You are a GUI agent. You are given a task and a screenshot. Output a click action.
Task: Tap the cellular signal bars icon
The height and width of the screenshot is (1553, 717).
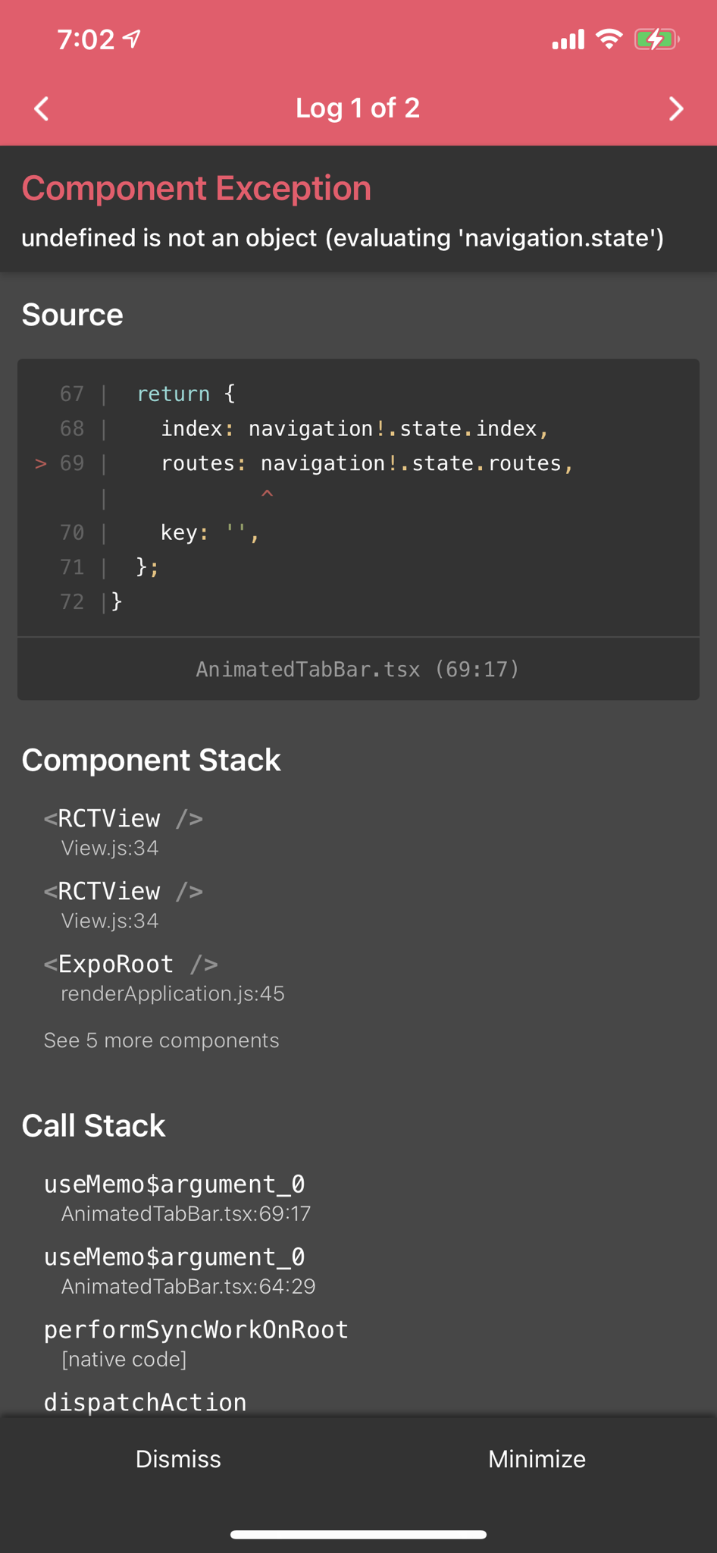point(568,39)
